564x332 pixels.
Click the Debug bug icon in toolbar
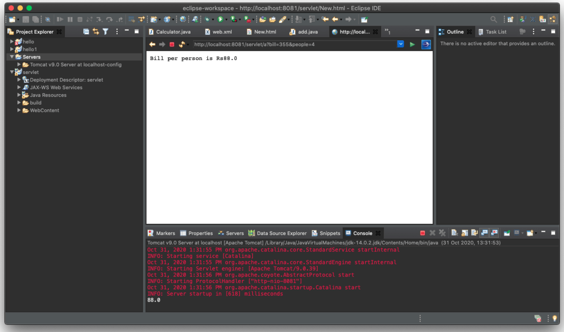click(207, 19)
